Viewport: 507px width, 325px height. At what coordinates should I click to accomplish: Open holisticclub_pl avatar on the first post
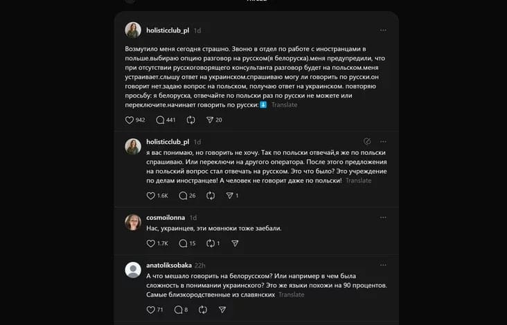click(x=133, y=30)
